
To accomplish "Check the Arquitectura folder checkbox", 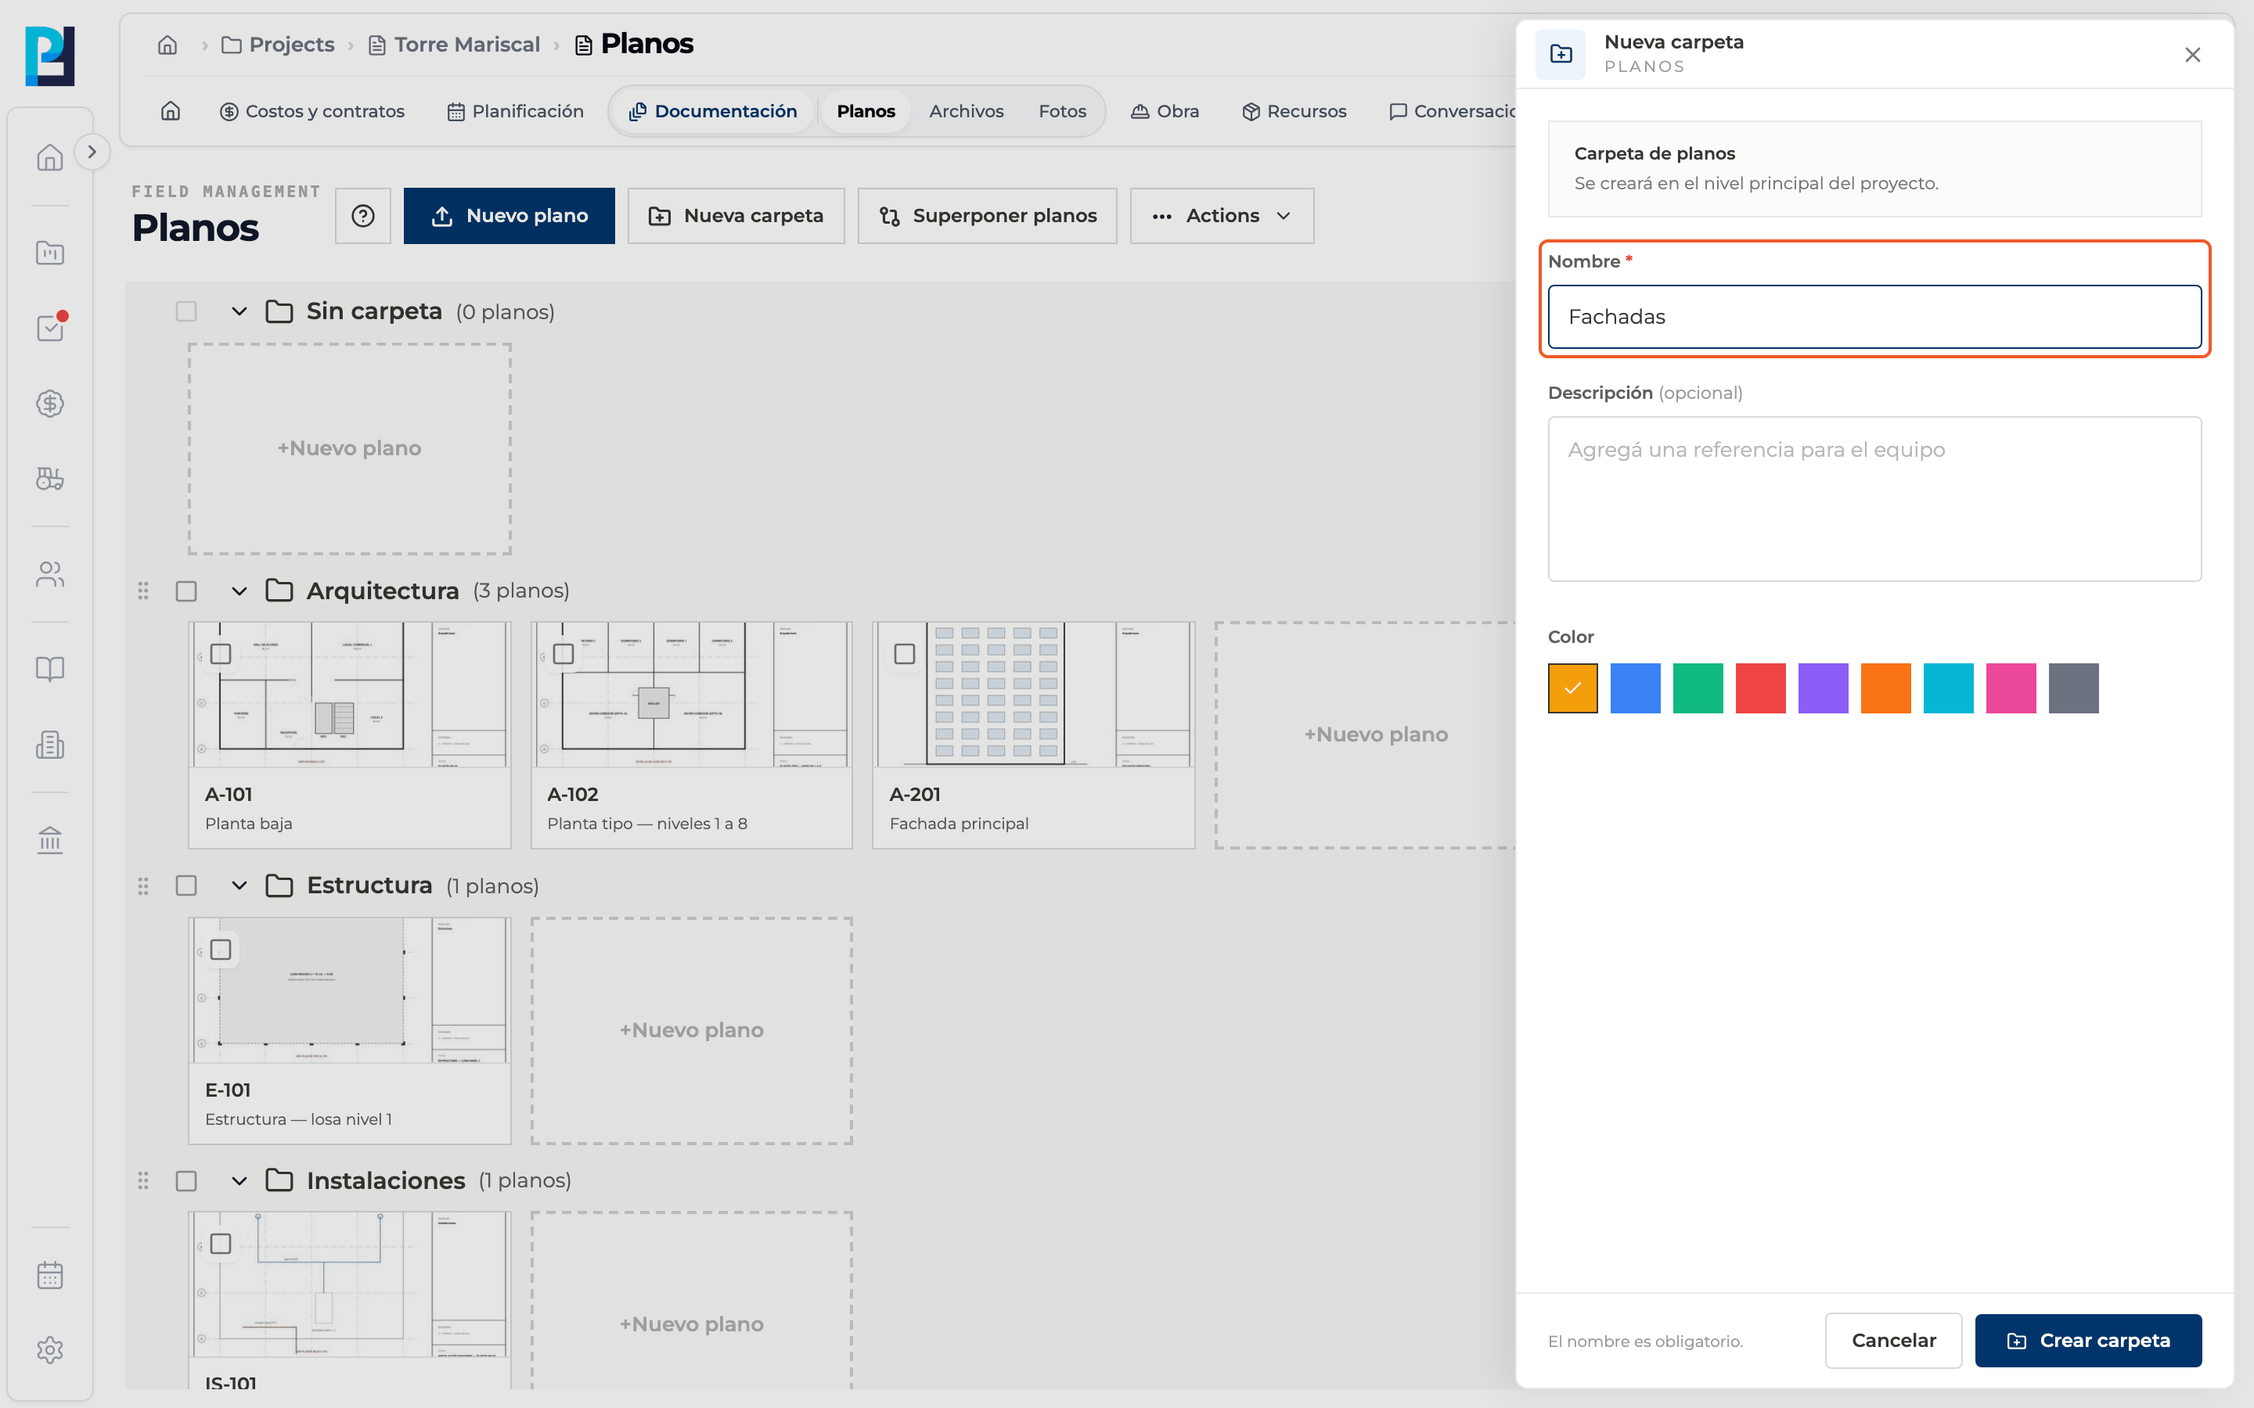I will tap(186, 591).
